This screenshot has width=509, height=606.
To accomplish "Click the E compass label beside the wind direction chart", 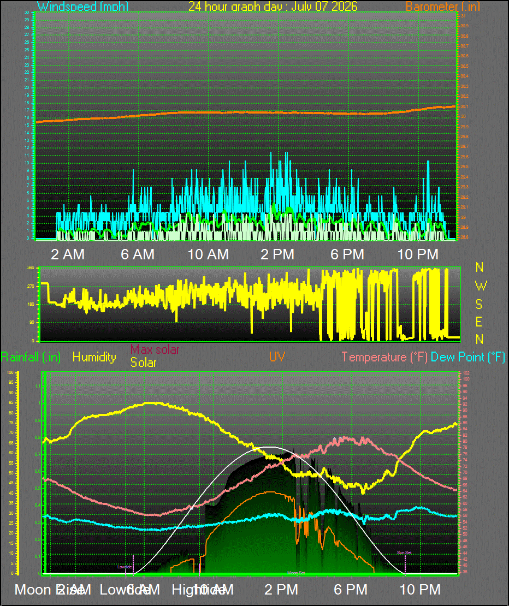I will (x=479, y=322).
